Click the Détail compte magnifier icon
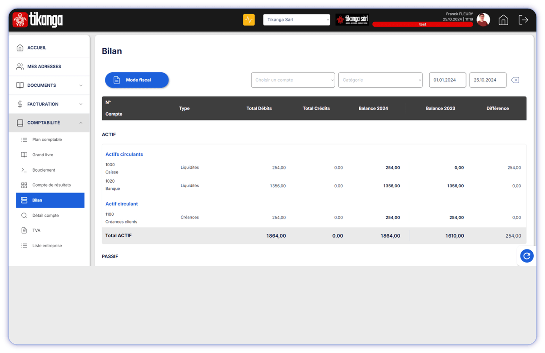Screen dimensions: 545x353 (24, 215)
